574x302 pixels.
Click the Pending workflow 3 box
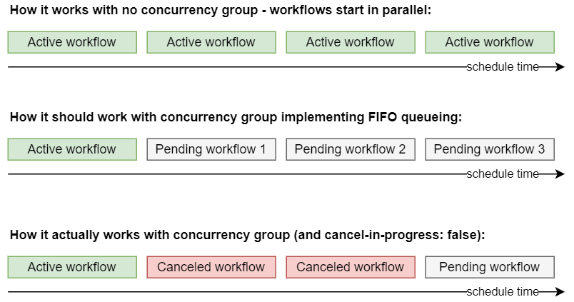[x=490, y=149]
